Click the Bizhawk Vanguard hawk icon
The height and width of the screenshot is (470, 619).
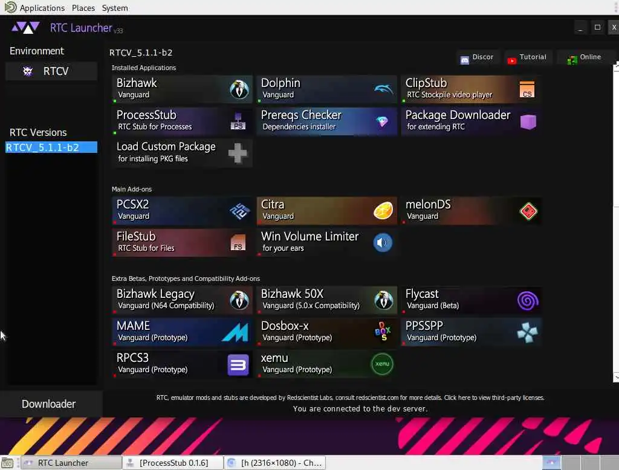(x=239, y=89)
